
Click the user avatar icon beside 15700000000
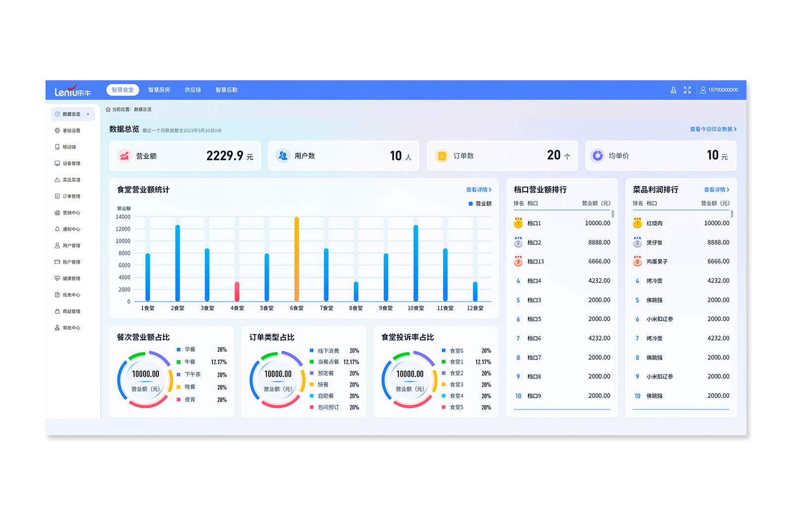point(703,90)
